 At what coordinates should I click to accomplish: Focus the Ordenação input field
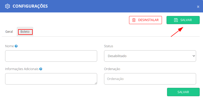pos(150,79)
